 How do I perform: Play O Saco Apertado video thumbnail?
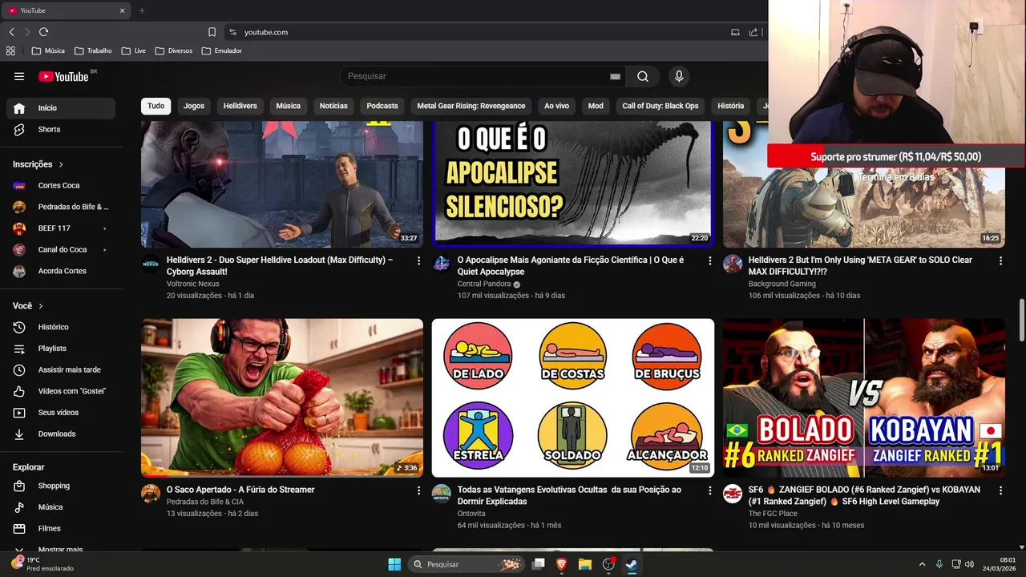(x=282, y=398)
